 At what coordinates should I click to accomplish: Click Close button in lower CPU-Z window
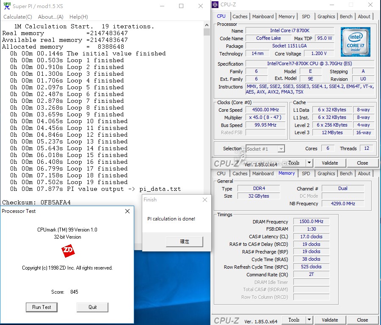(x=362, y=319)
